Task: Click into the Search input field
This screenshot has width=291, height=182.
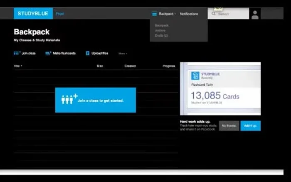Action: pyautogui.click(x=231, y=14)
